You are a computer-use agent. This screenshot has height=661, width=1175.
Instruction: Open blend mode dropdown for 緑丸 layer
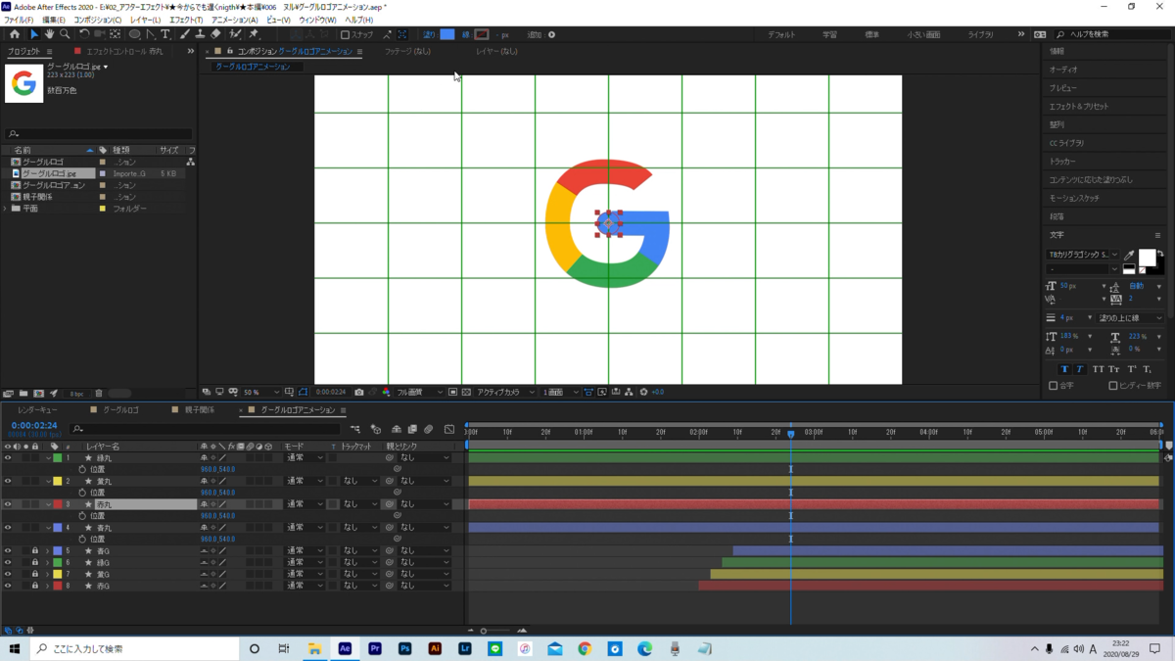304,458
